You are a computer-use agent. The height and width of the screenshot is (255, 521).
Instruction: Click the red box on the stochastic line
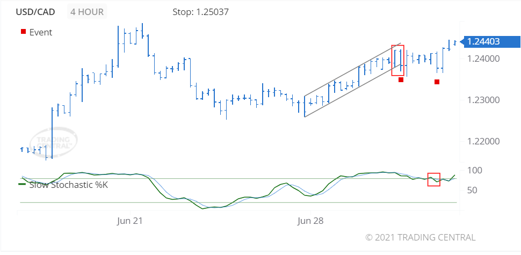[x=433, y=179]
